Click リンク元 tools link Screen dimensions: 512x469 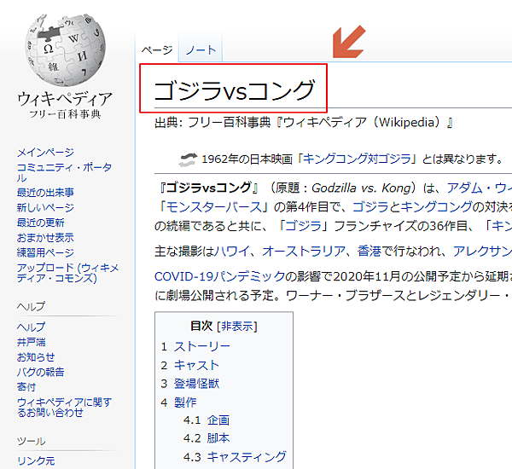36,460
